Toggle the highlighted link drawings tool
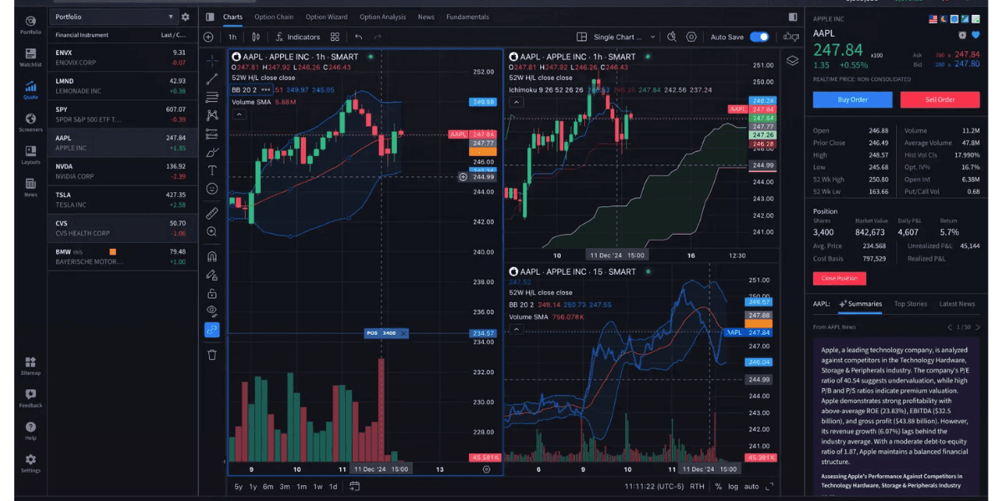Image resolution: width=1003 pixels, height=501 pixels. (212, 330)
